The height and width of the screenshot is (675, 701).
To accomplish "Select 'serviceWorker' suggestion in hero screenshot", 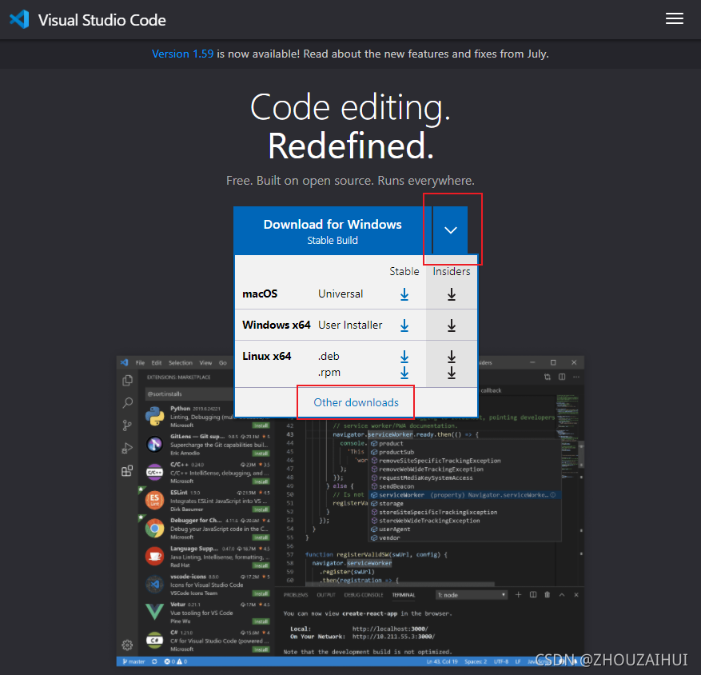I will tap(465, 495).
